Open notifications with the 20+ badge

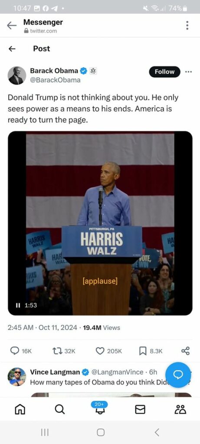click(99, 407)
